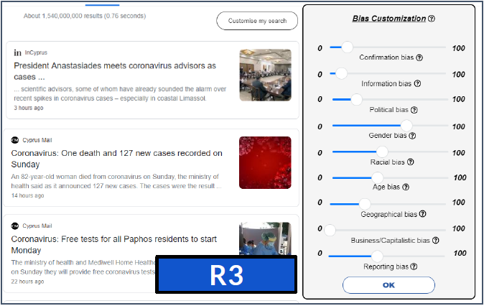Show help for Gender bias
Image resolution: width=484 pixels, height=306 pixels.
[x=412, y=136]
